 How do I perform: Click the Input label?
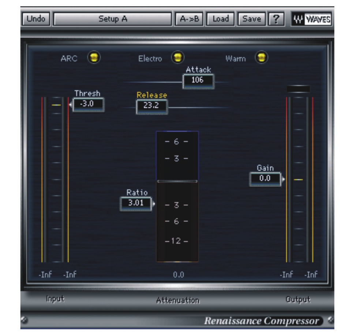[x=55, y=299]
